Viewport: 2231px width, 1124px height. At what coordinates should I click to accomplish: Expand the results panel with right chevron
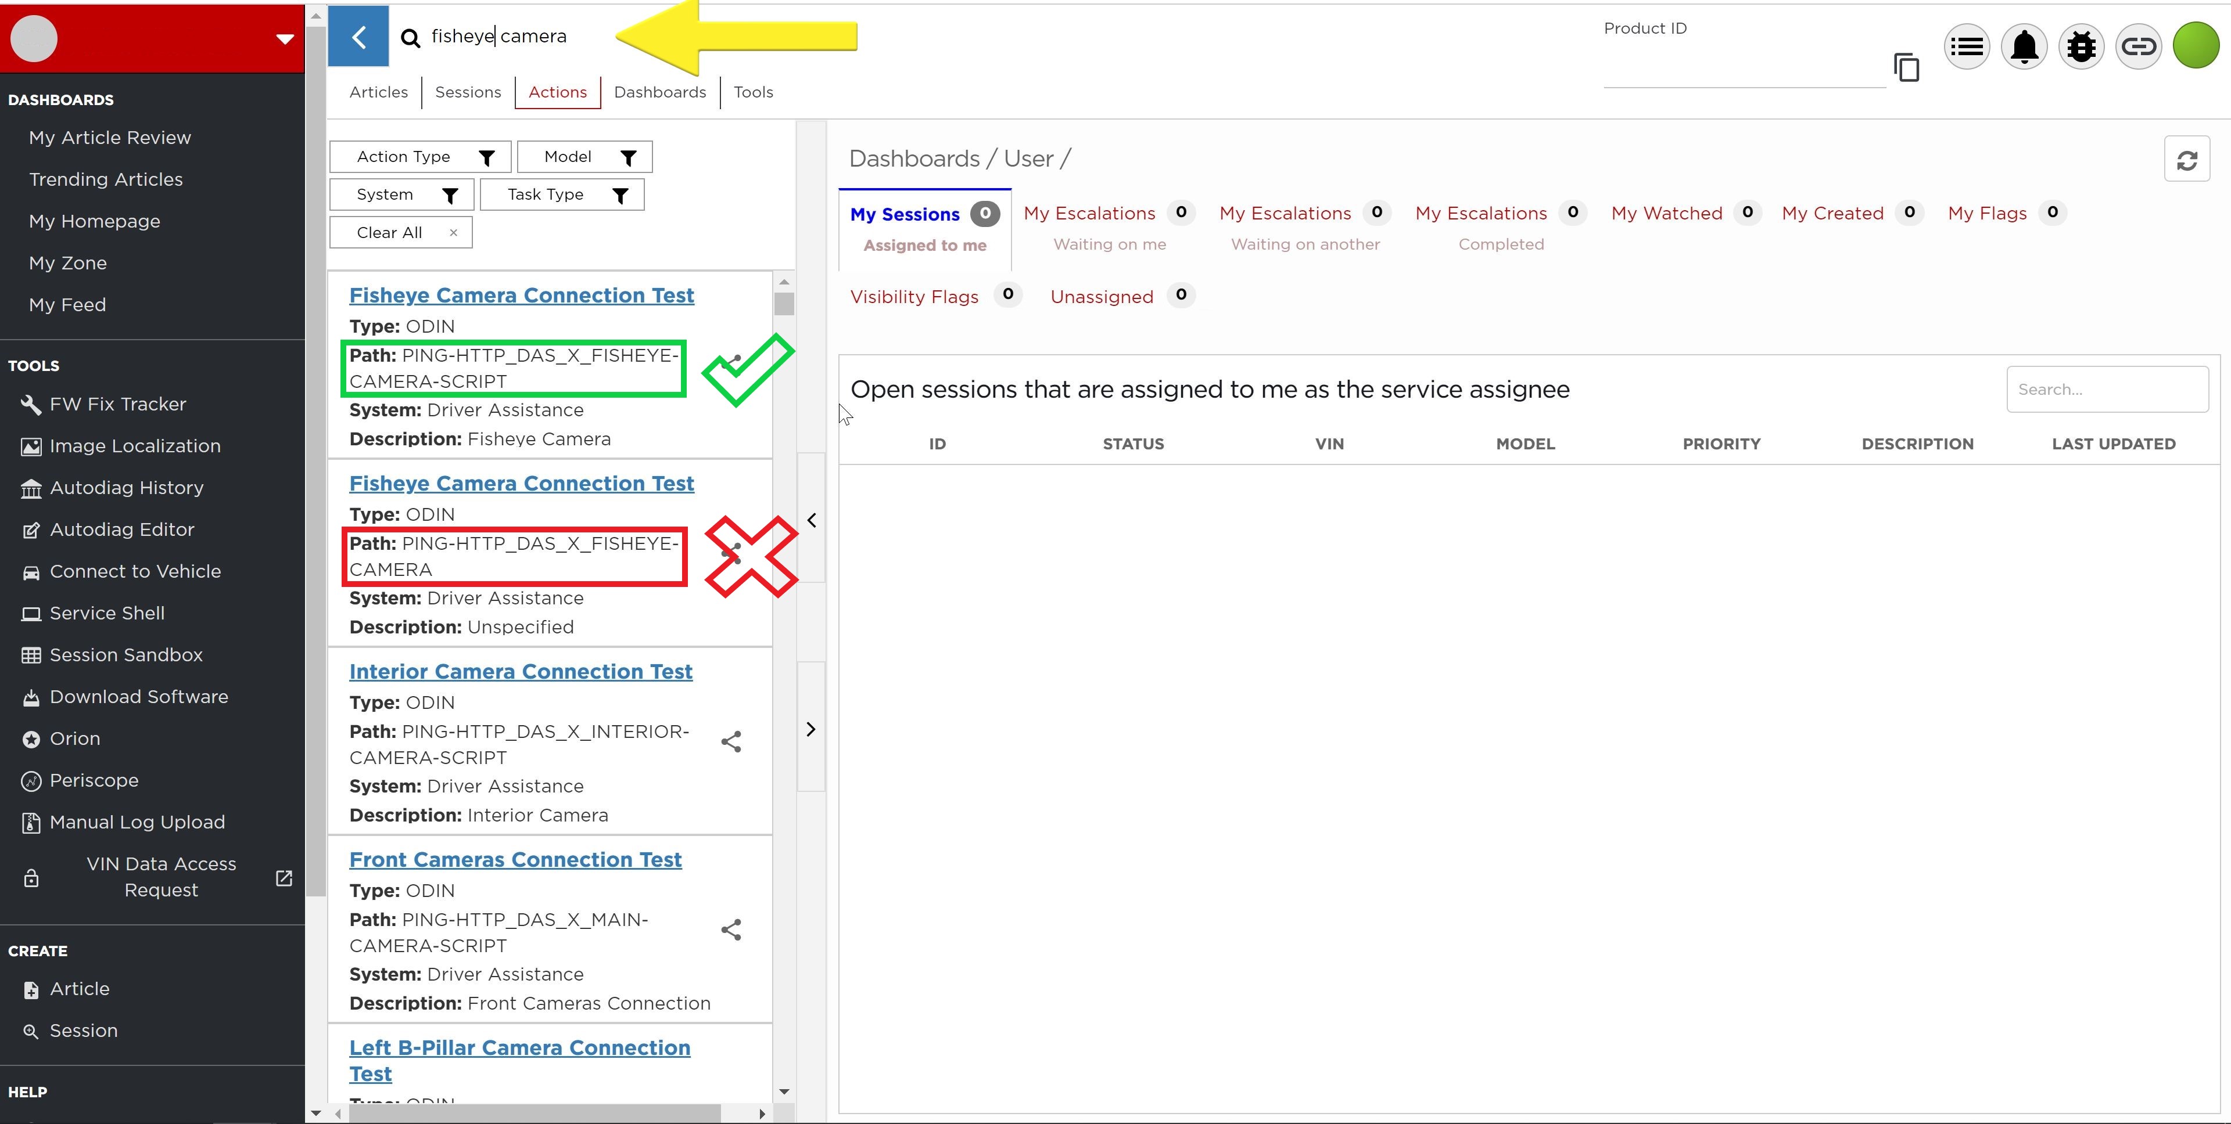point(812,729)
